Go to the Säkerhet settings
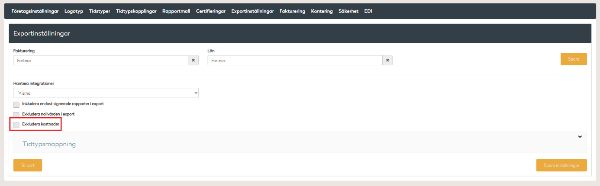The image size is (600, 186). click(348, 11)
